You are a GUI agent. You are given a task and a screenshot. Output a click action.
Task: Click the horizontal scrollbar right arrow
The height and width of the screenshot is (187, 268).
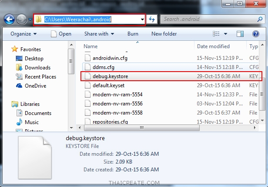[x=255, y=128]
